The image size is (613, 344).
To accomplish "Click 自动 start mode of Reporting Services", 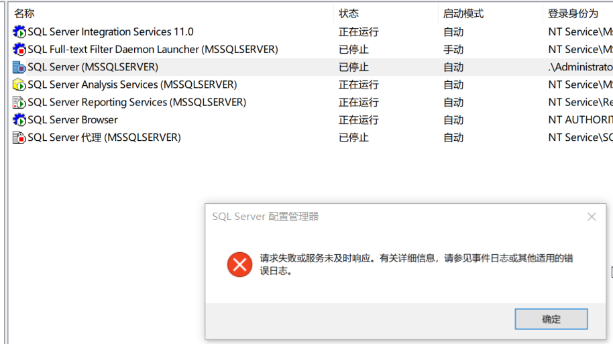I will coord(453,103).
